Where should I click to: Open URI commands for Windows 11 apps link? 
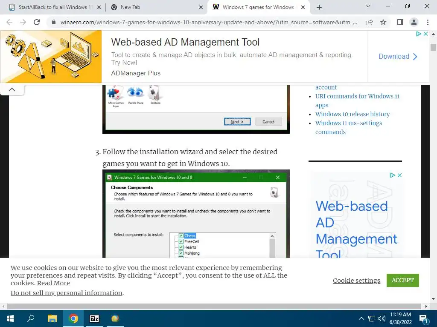pyautogui.click(x=357, y=100)
